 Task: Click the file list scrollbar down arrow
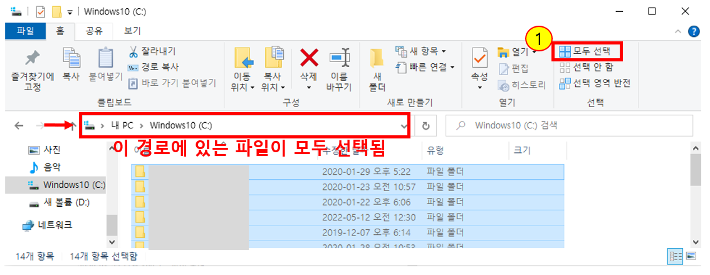(x=696, y=242)
